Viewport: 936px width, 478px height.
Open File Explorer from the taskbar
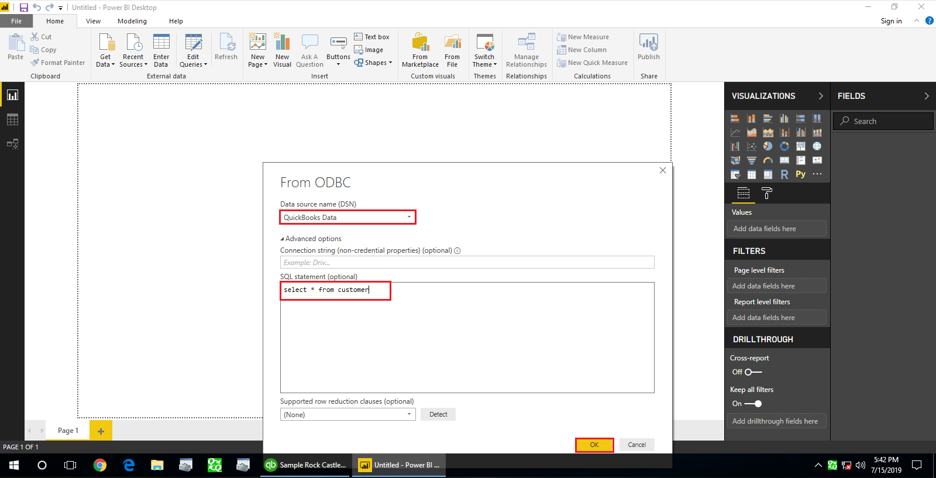click(157, 465)
